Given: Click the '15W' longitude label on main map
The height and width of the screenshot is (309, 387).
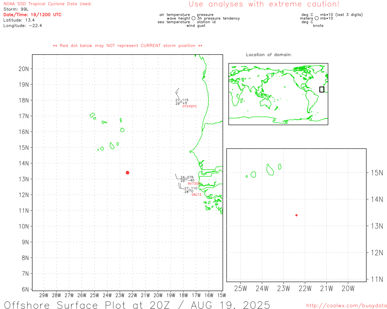Looking at the screenshot, I should pos(222,295).
